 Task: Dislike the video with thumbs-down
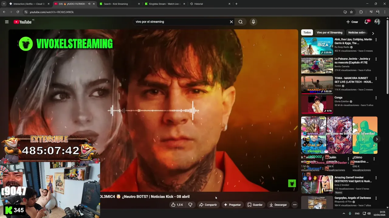pyautogui.click(x=190, y=205)
